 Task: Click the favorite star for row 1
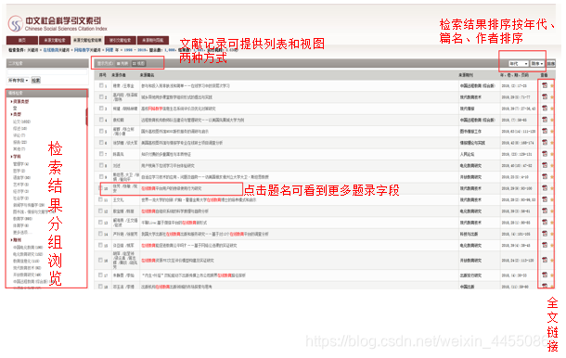click(x=552, y=86)
